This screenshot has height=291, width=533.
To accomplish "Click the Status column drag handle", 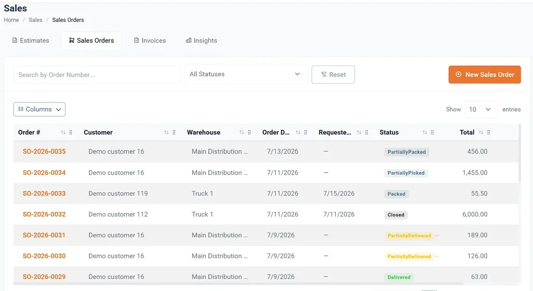I will click(433, 133).
